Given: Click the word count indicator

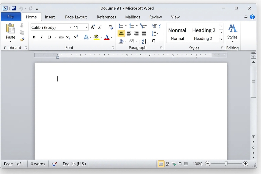Looking at the screenshot, I should click(x=38, y=164).
